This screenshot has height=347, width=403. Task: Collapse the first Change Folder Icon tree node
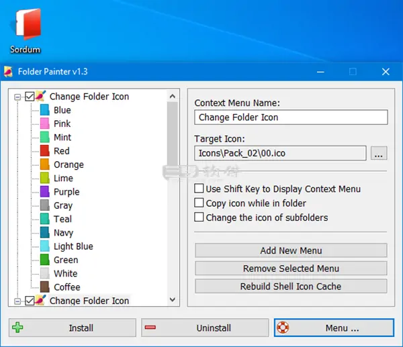coord(17,97)
